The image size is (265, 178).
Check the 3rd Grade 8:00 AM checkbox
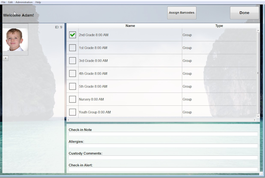72,61
